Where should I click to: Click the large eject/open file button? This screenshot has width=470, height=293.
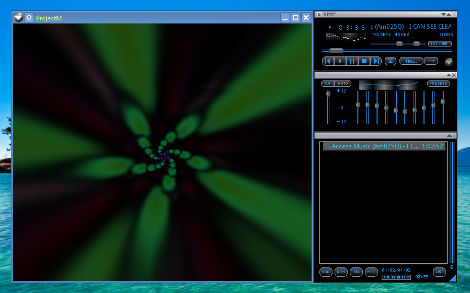(x=390, y=61)
